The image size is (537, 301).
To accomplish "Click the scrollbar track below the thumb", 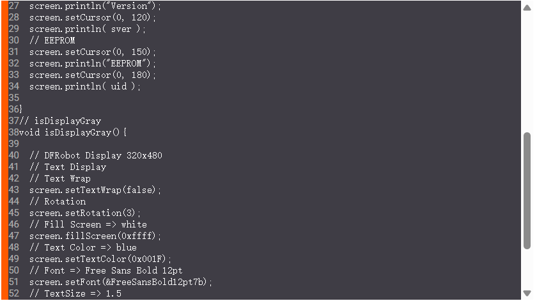I will (x=527, y=275).
